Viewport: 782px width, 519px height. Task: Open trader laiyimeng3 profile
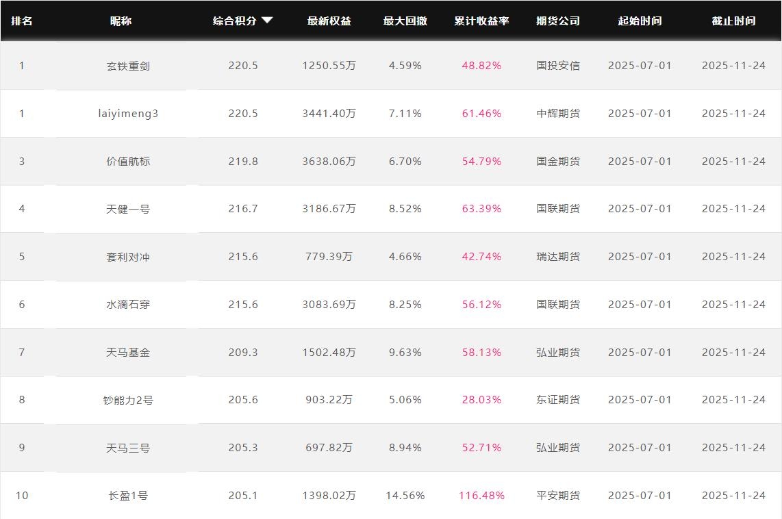click(x=128, y=114)
